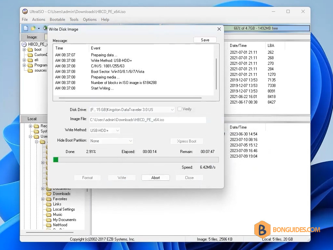
Task: Click the Open file toolbar icon
Action: (x=33, y=28)
